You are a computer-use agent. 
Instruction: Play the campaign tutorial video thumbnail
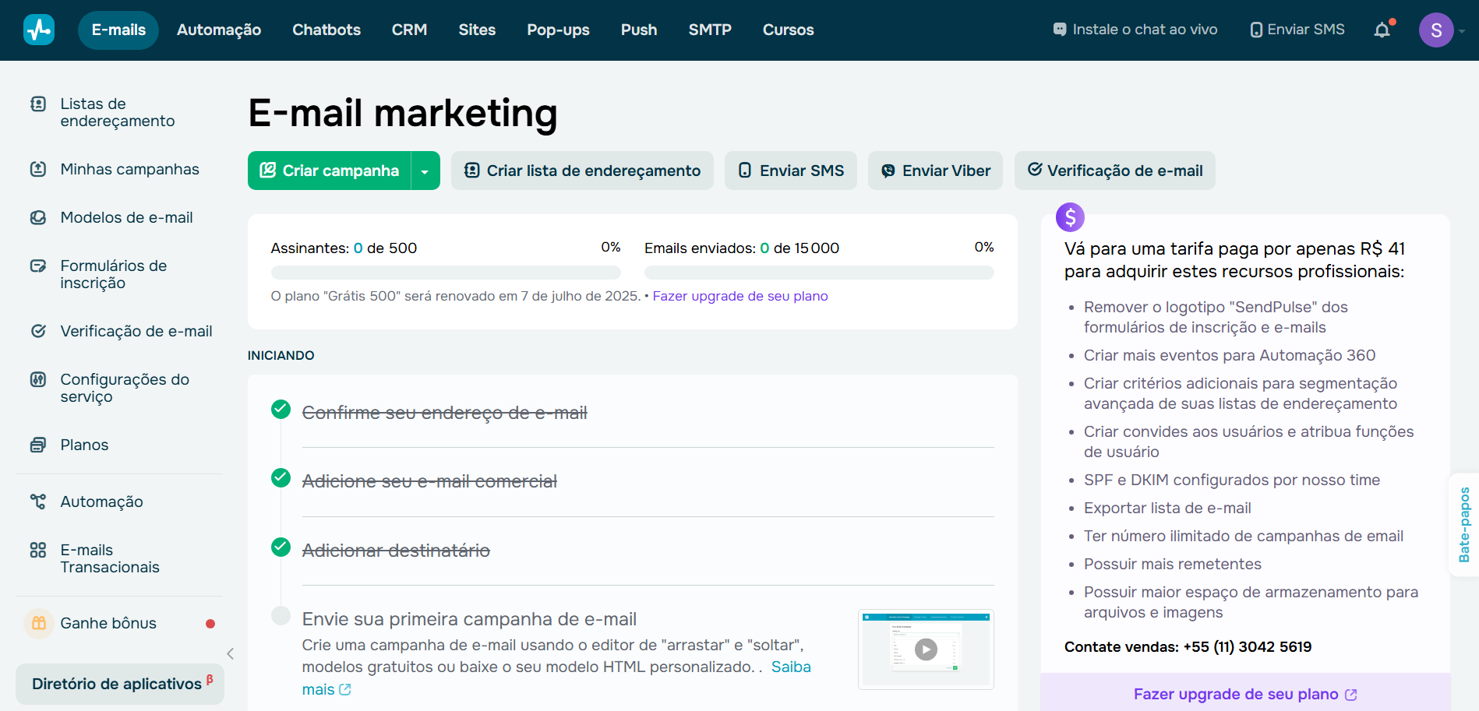coord(925,649)
